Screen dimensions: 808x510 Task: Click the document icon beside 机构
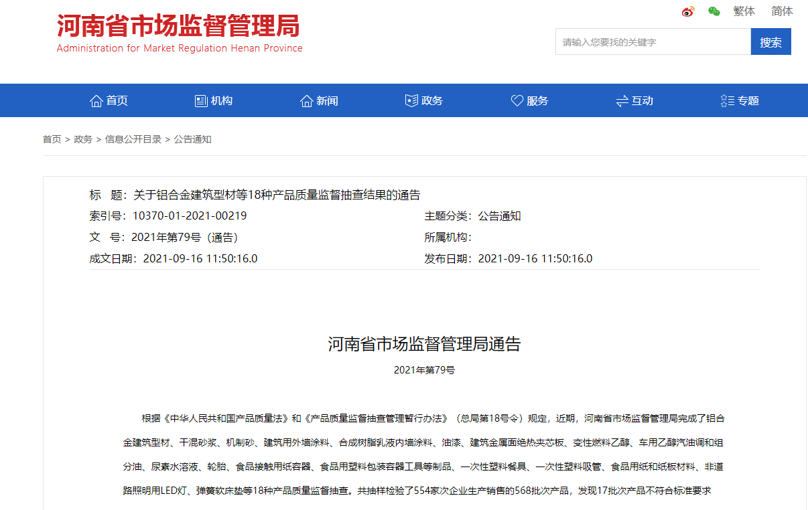point(201,101)
